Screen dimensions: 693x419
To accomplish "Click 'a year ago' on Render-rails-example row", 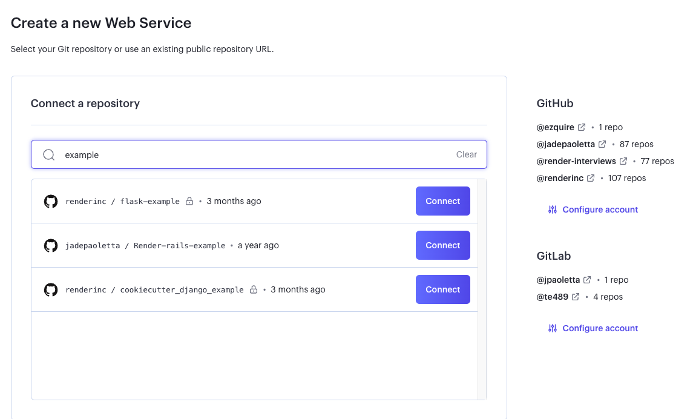I will (258, 245).
